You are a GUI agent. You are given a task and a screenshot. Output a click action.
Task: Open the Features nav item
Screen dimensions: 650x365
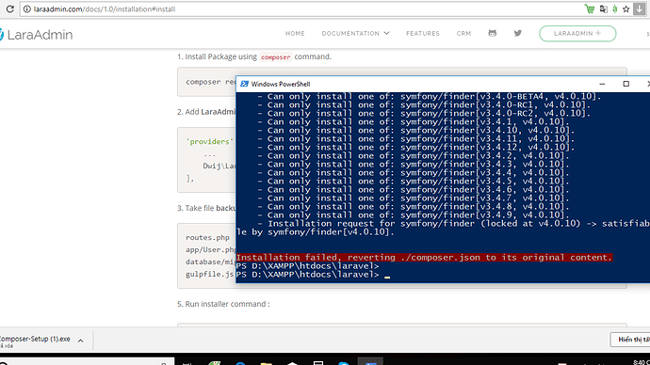422,33
